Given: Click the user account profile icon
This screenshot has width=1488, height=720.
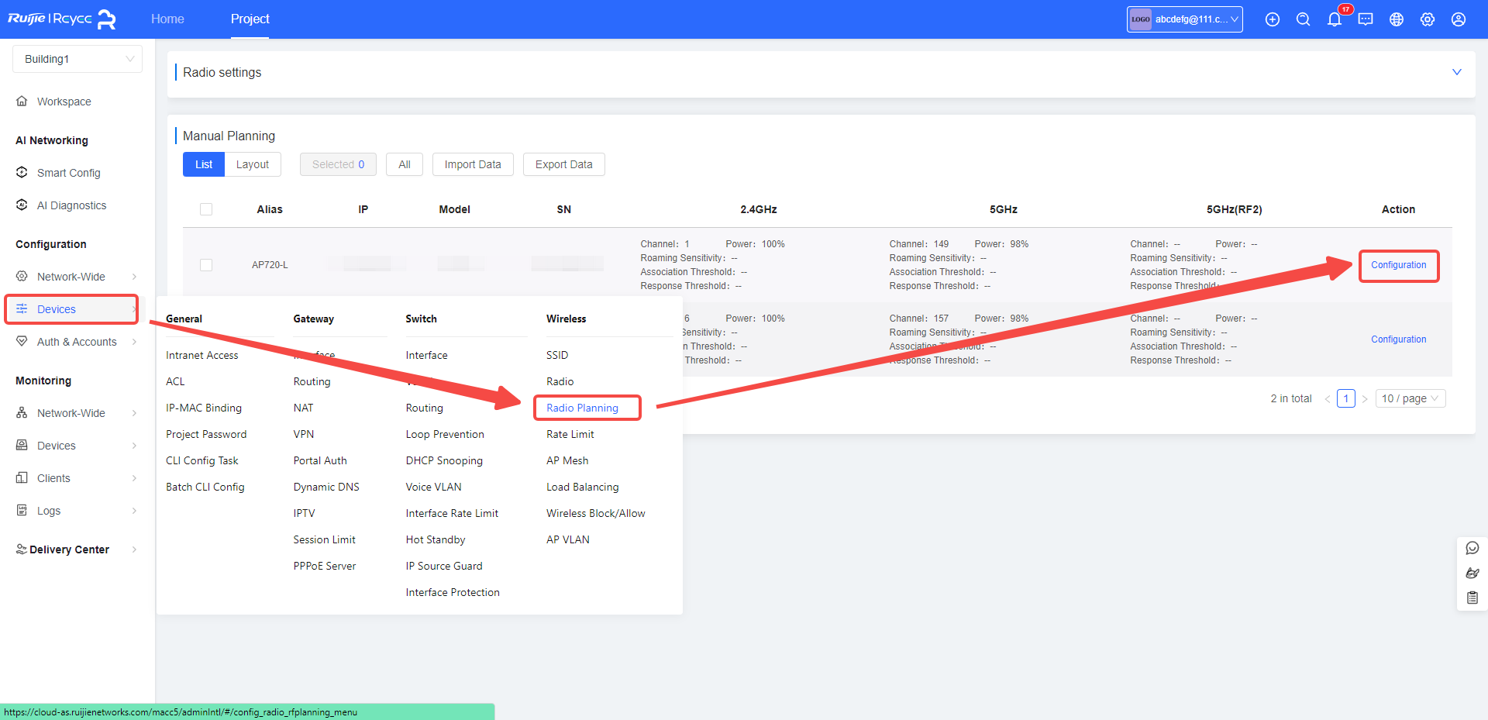Looking at the screenshot, I should coord(1458,19).
